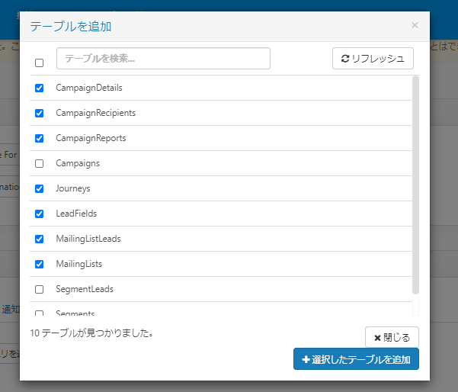Close the テーブルを追加 dialog with X
The height and width of the screenshot is (392, 458).
click(415, 25)
